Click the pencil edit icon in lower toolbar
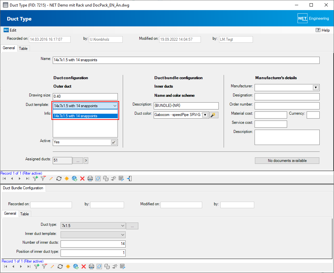 pos(52,266)
